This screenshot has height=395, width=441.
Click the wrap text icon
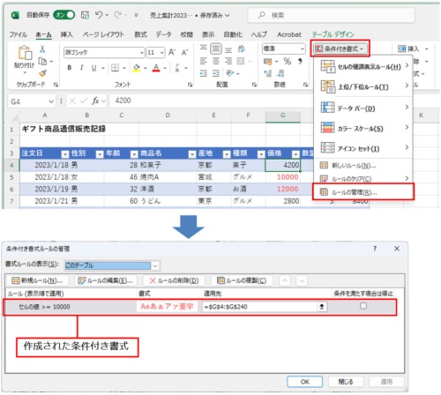tap(242, 48)
